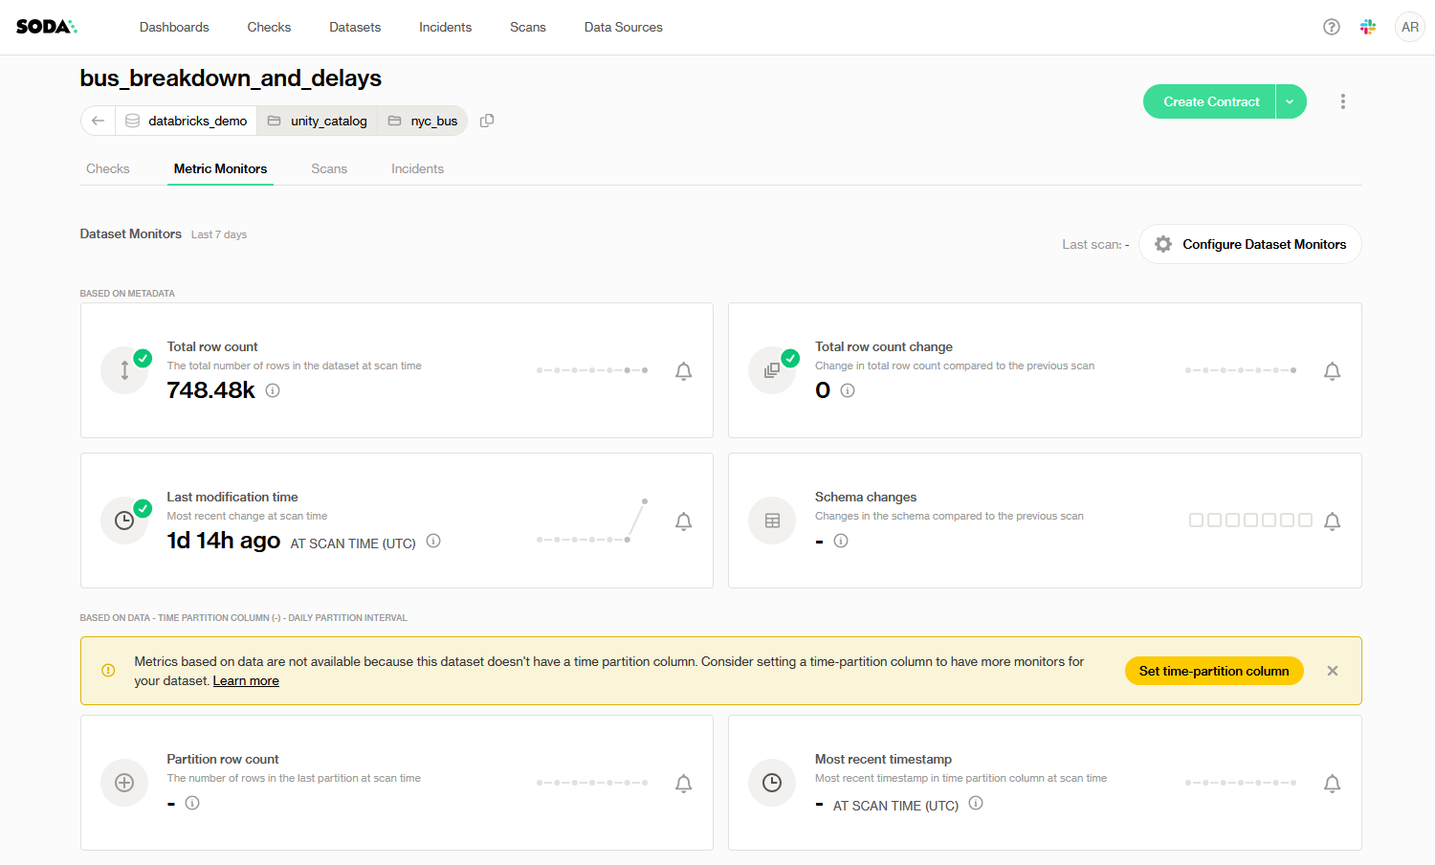This screenshot has height=865, width=1435.
Task: Copy dataset path using the copy icon
Action: 487,121
